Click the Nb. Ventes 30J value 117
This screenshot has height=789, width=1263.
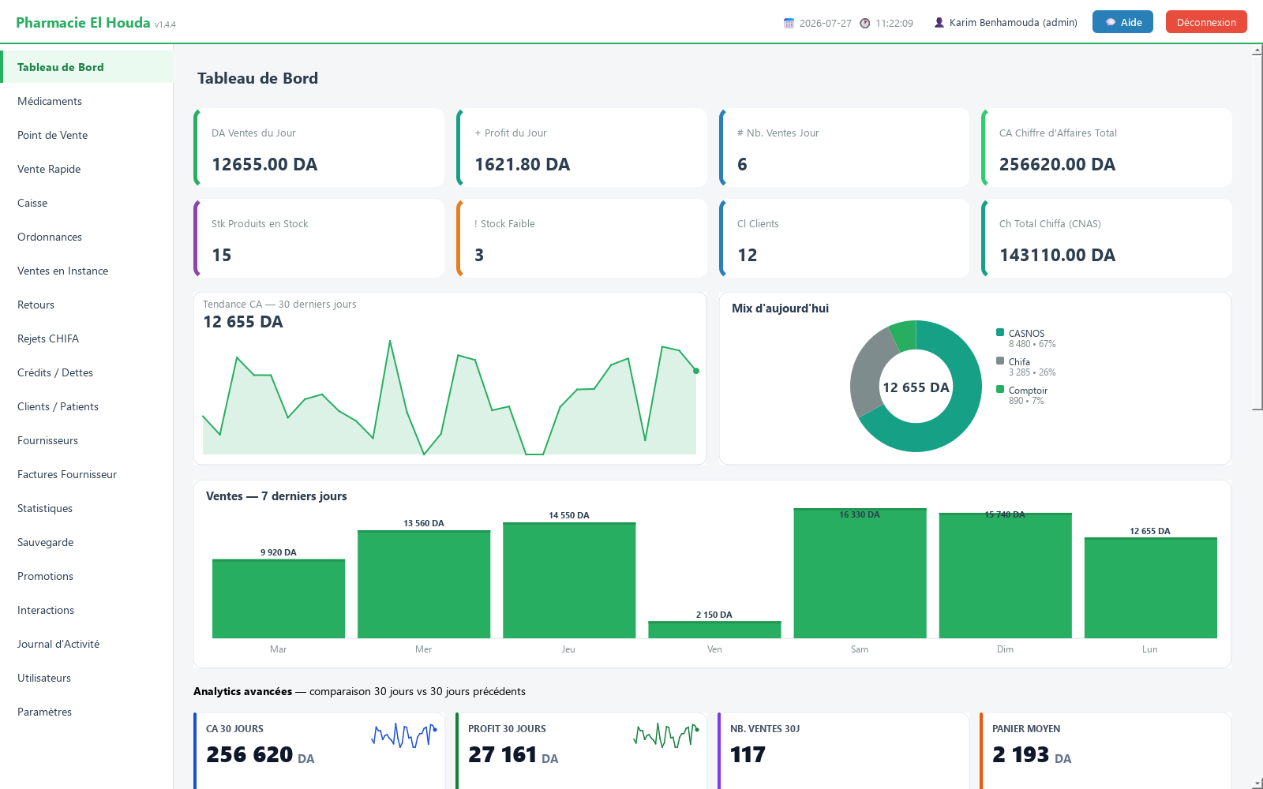748,755
